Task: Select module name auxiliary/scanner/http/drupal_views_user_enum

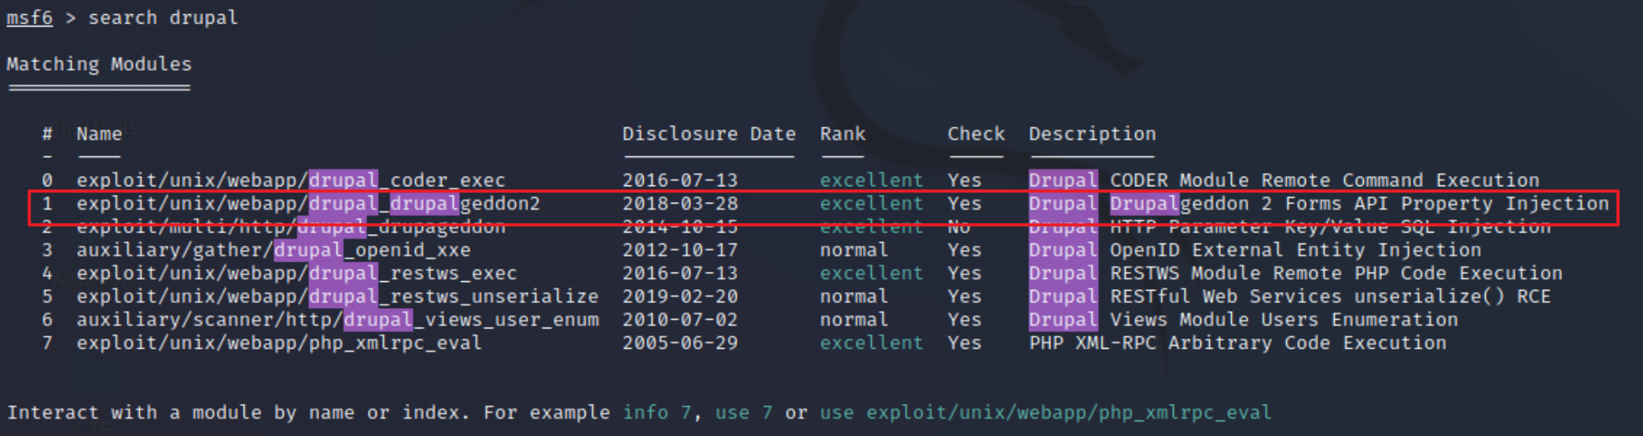Action: [337, 320]
